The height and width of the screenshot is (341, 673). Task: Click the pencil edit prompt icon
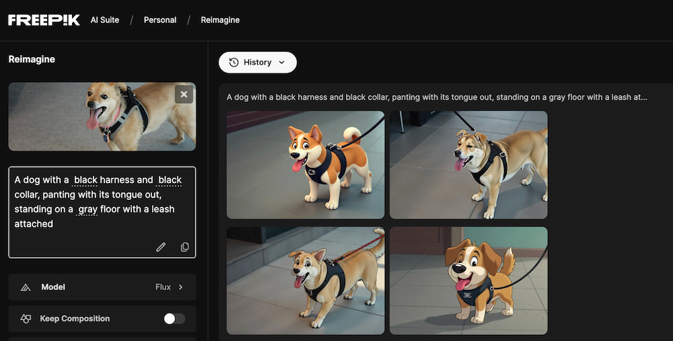click(x=161, y=247)
